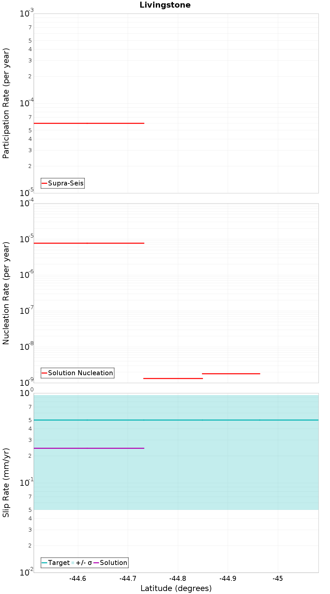The height and width of the screenshot is (594, 330).
Task: Click the purple Solution legend entry
Action: click(x=111, y=563)
